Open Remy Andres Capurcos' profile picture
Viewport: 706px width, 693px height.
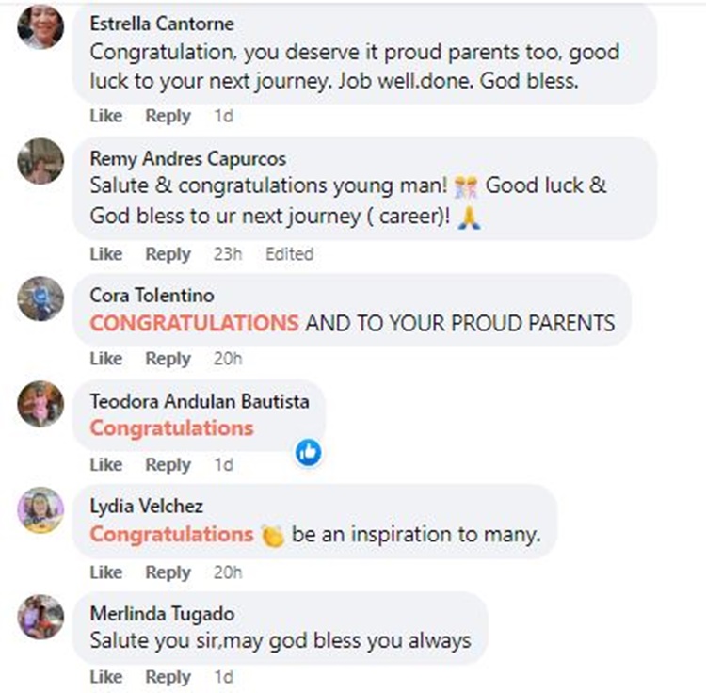pos(40,161)
